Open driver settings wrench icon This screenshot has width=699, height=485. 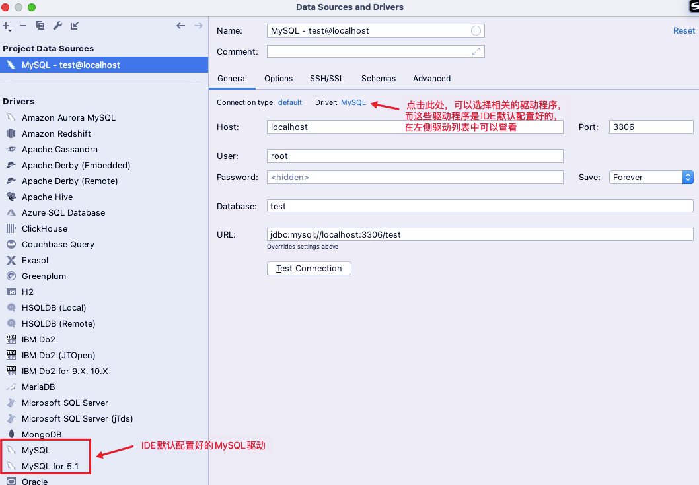pyautogui.click(x=57, y=26)
